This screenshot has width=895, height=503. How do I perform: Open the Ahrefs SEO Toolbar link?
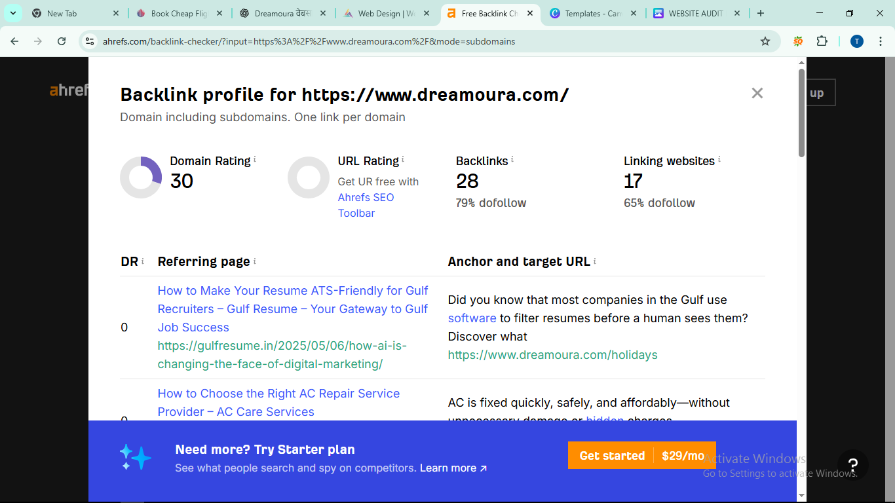(366, 205)
